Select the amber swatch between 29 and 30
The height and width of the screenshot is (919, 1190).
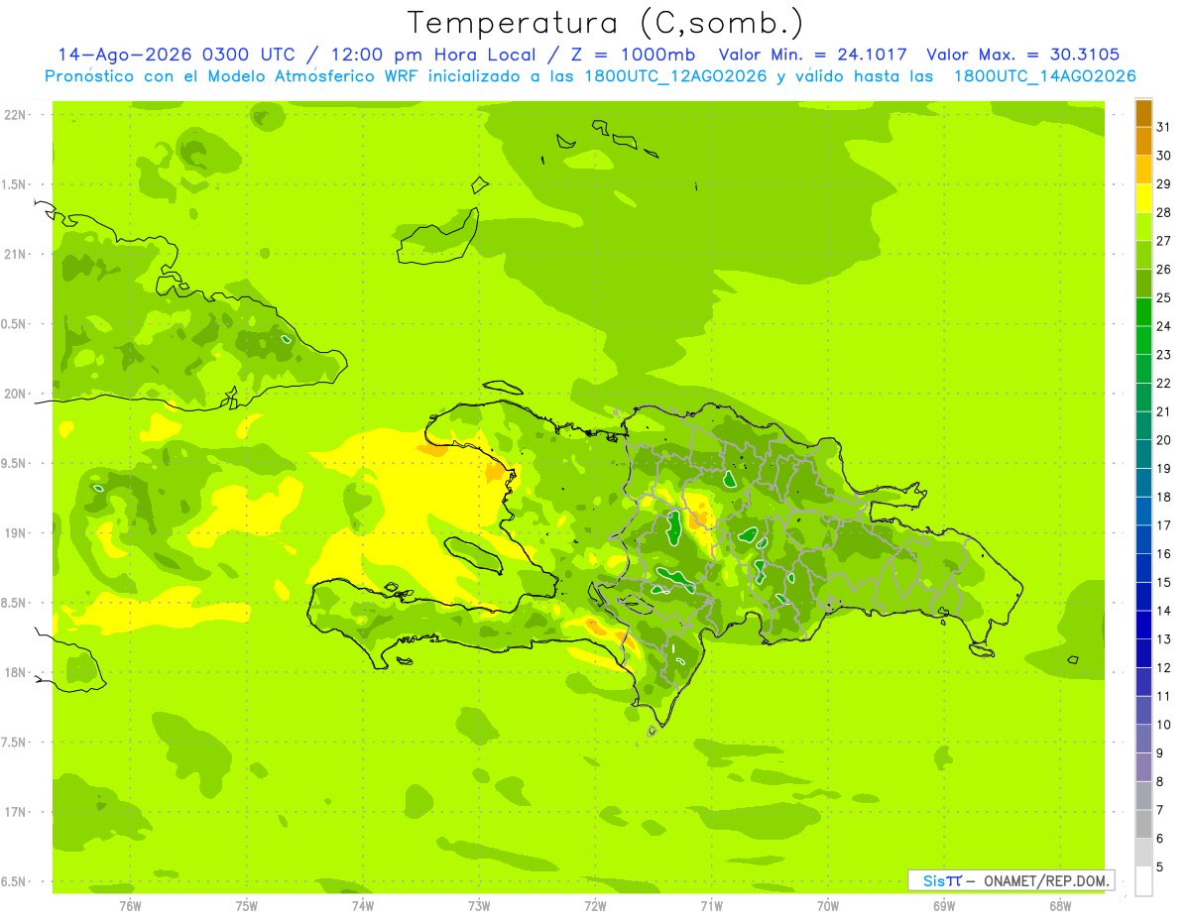(1143, 170)
